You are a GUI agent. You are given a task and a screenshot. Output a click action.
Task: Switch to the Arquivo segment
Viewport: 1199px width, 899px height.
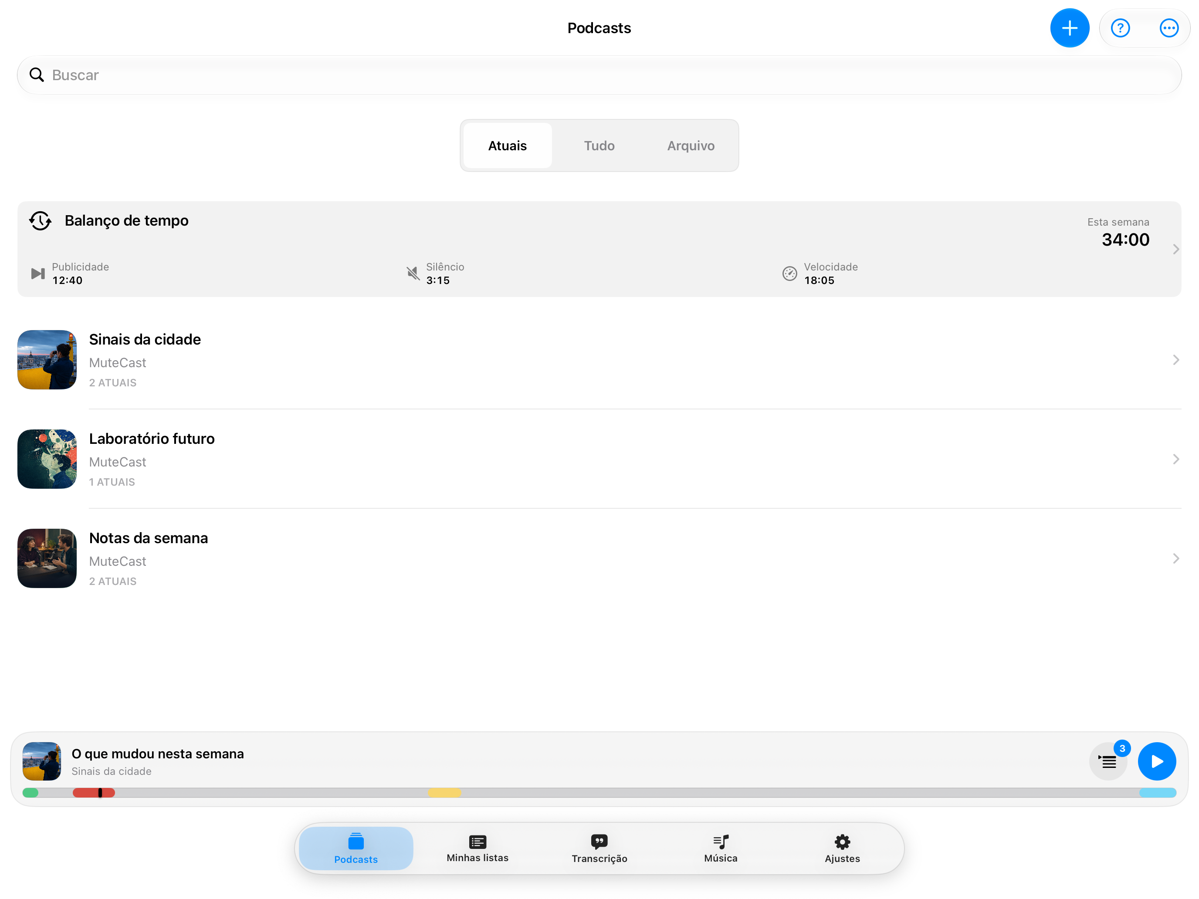click(691, 146)
